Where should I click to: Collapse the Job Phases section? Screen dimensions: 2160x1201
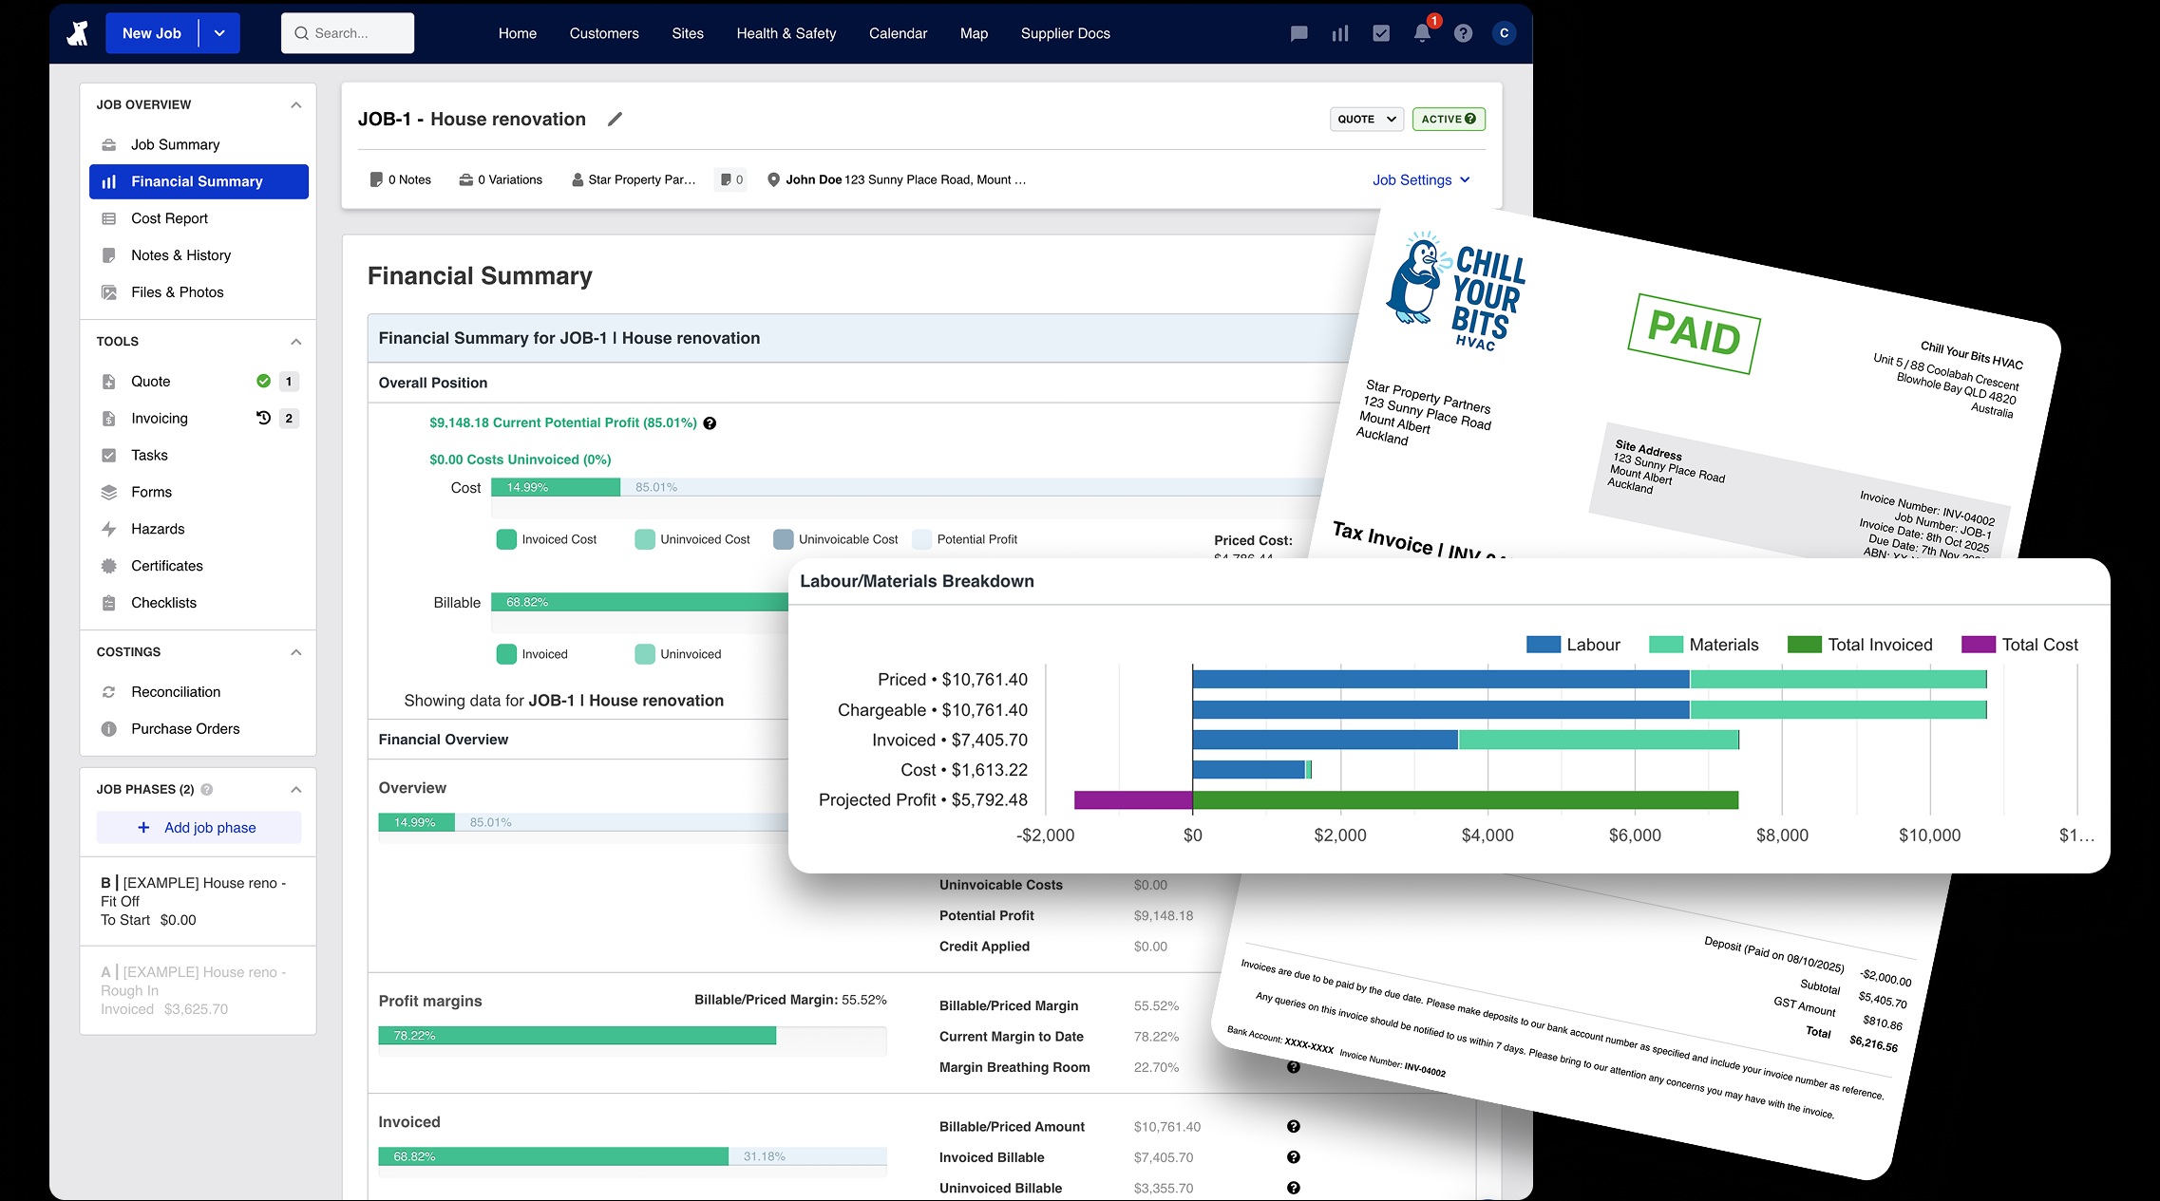coord(296,789)
